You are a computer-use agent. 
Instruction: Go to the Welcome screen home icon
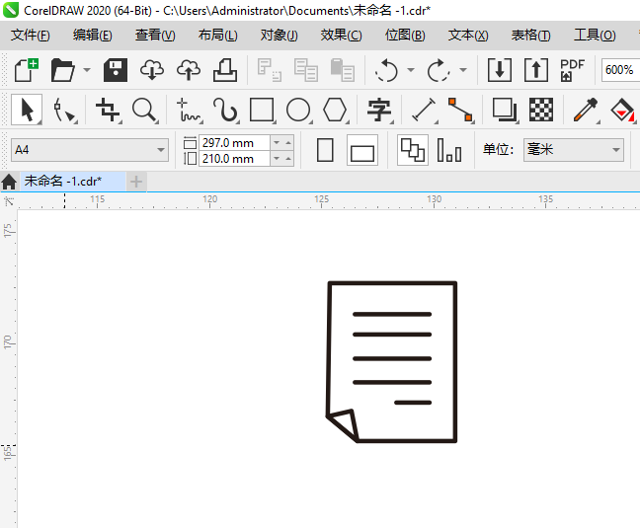coord(9,182)
